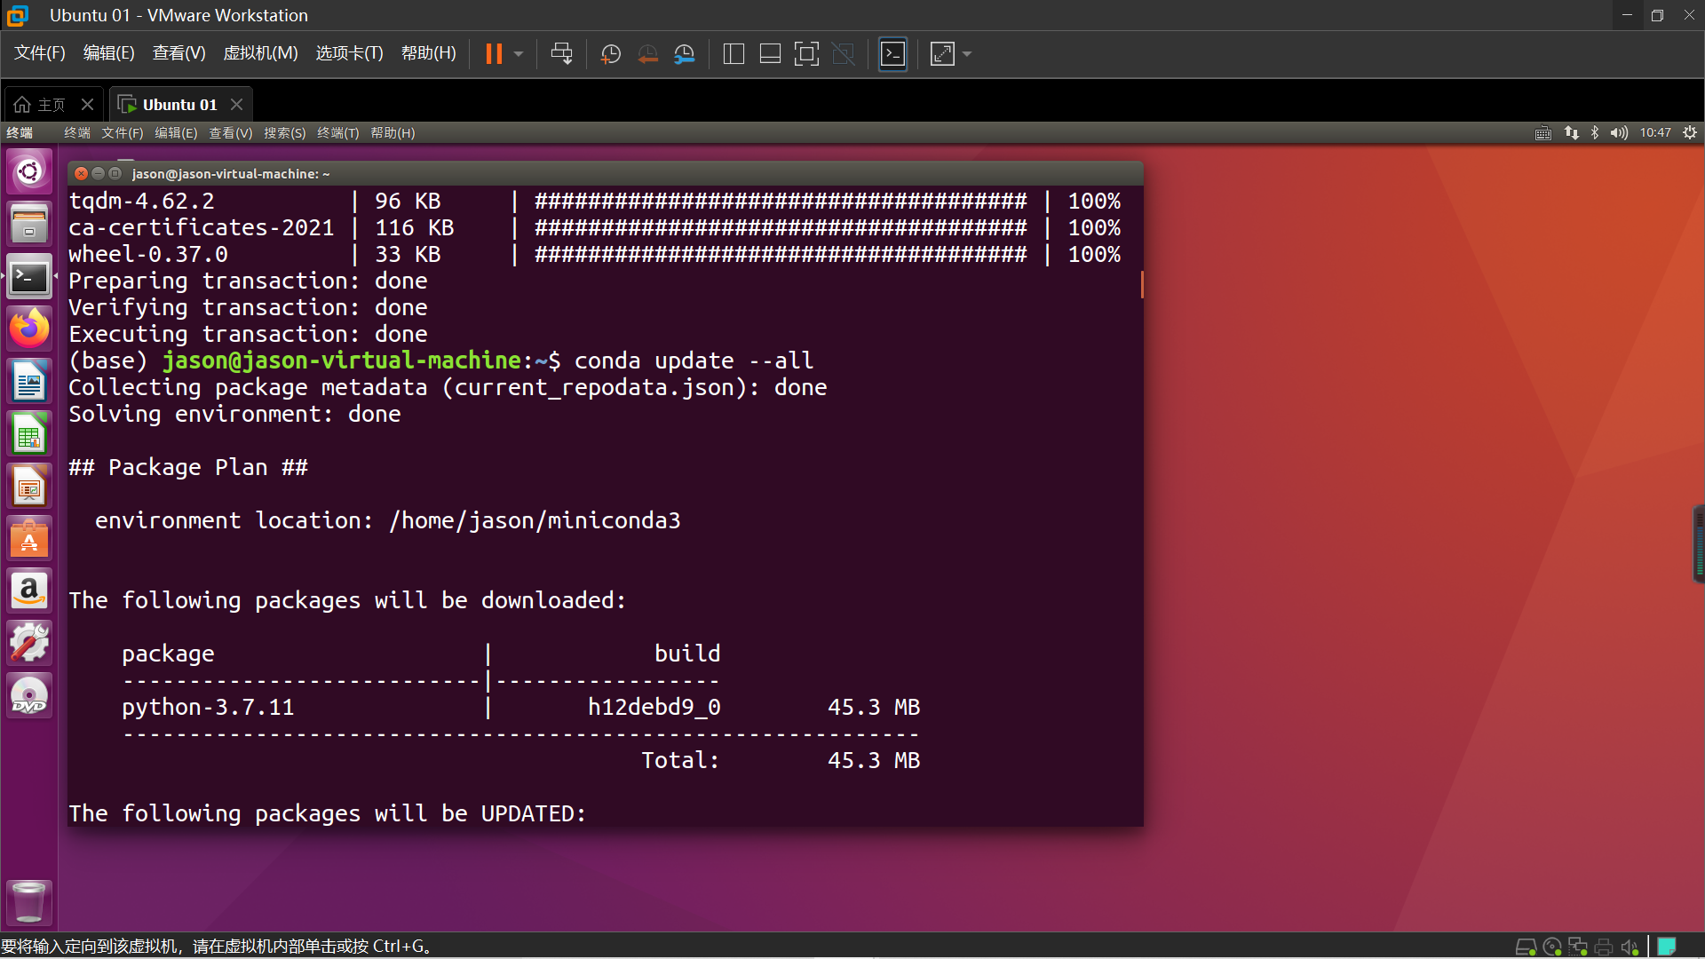
Task: Open System Settings wrench icon
Action: coord(29,644)
